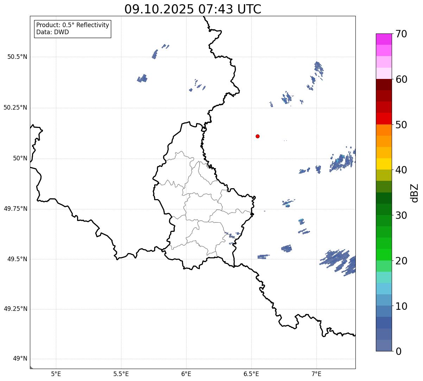Click latitude label "49.25°N"

coord(15,309)
